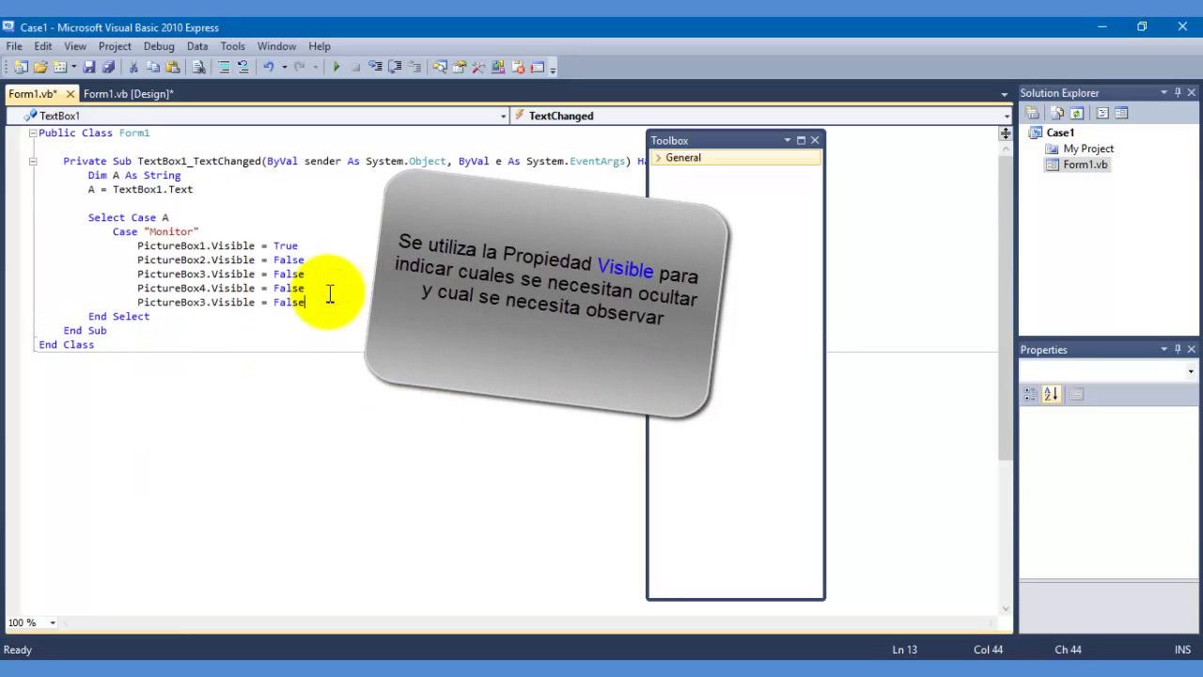The width and height of the screenshot is (1203, 677).
Task: Click View Code in Solution Explorer
Action: click(x=1102, y=113)
